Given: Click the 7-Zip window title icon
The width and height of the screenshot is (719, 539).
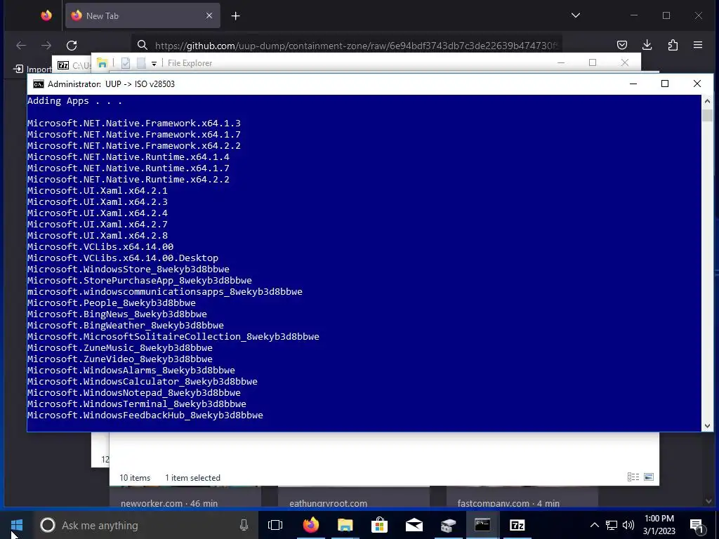Looking at the screenshot, I should click(x=63, y=65).
